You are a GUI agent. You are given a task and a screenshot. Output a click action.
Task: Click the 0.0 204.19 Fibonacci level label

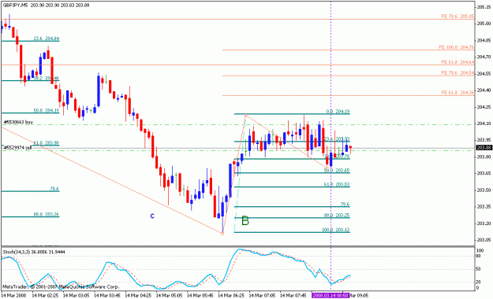pos(338,112)
